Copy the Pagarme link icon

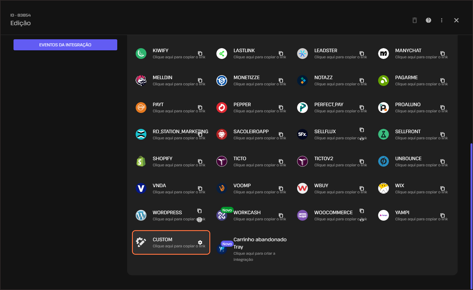(442, 80)
